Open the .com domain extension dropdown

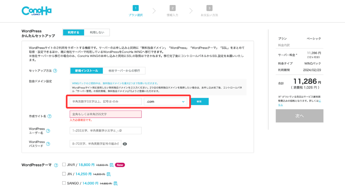pyautogui.click(x=165, y=102)
